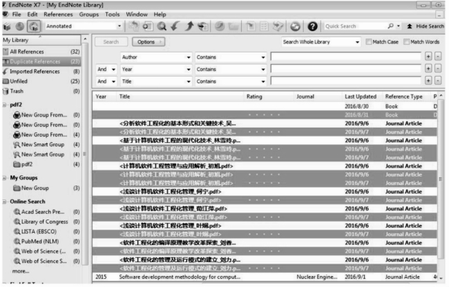Click the Local Library Mode icon
The height and width of the screenshot is (287, 449).
pyautogui.click(x=8, y=27)
